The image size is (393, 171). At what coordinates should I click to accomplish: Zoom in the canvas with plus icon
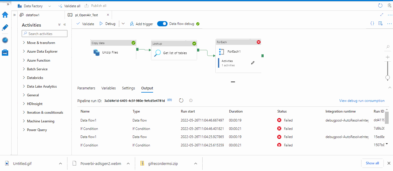388,57
